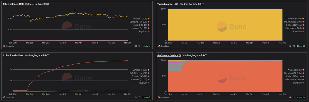Open 'Token balance, USD' title of the line chart
The image size is (309, 102).
tap(13, 4)
